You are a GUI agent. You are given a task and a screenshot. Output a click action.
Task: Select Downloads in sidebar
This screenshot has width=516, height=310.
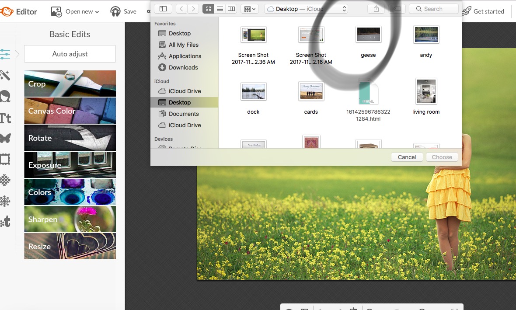coord(184,67)
